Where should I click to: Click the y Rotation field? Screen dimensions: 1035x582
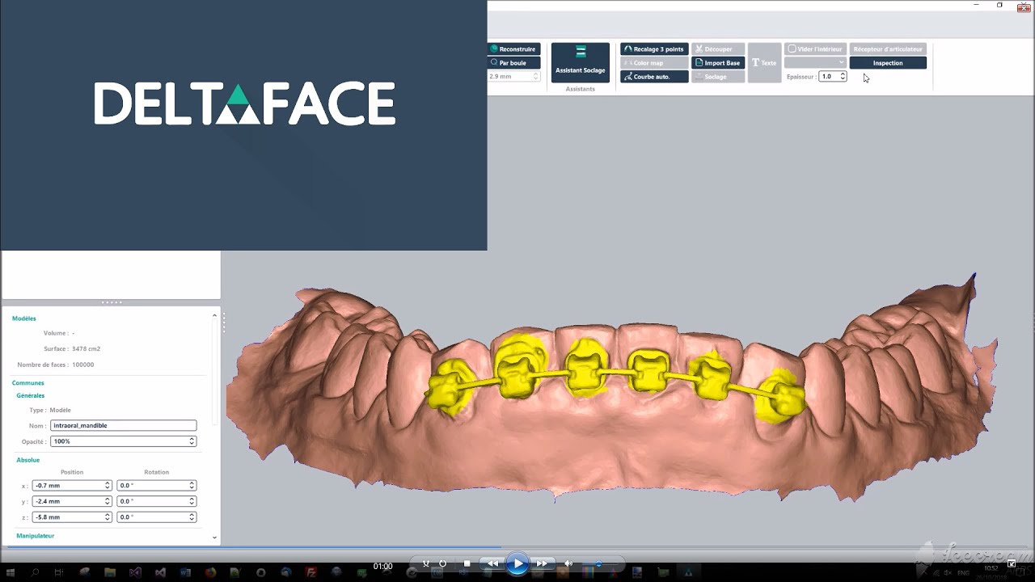[156, 501]
